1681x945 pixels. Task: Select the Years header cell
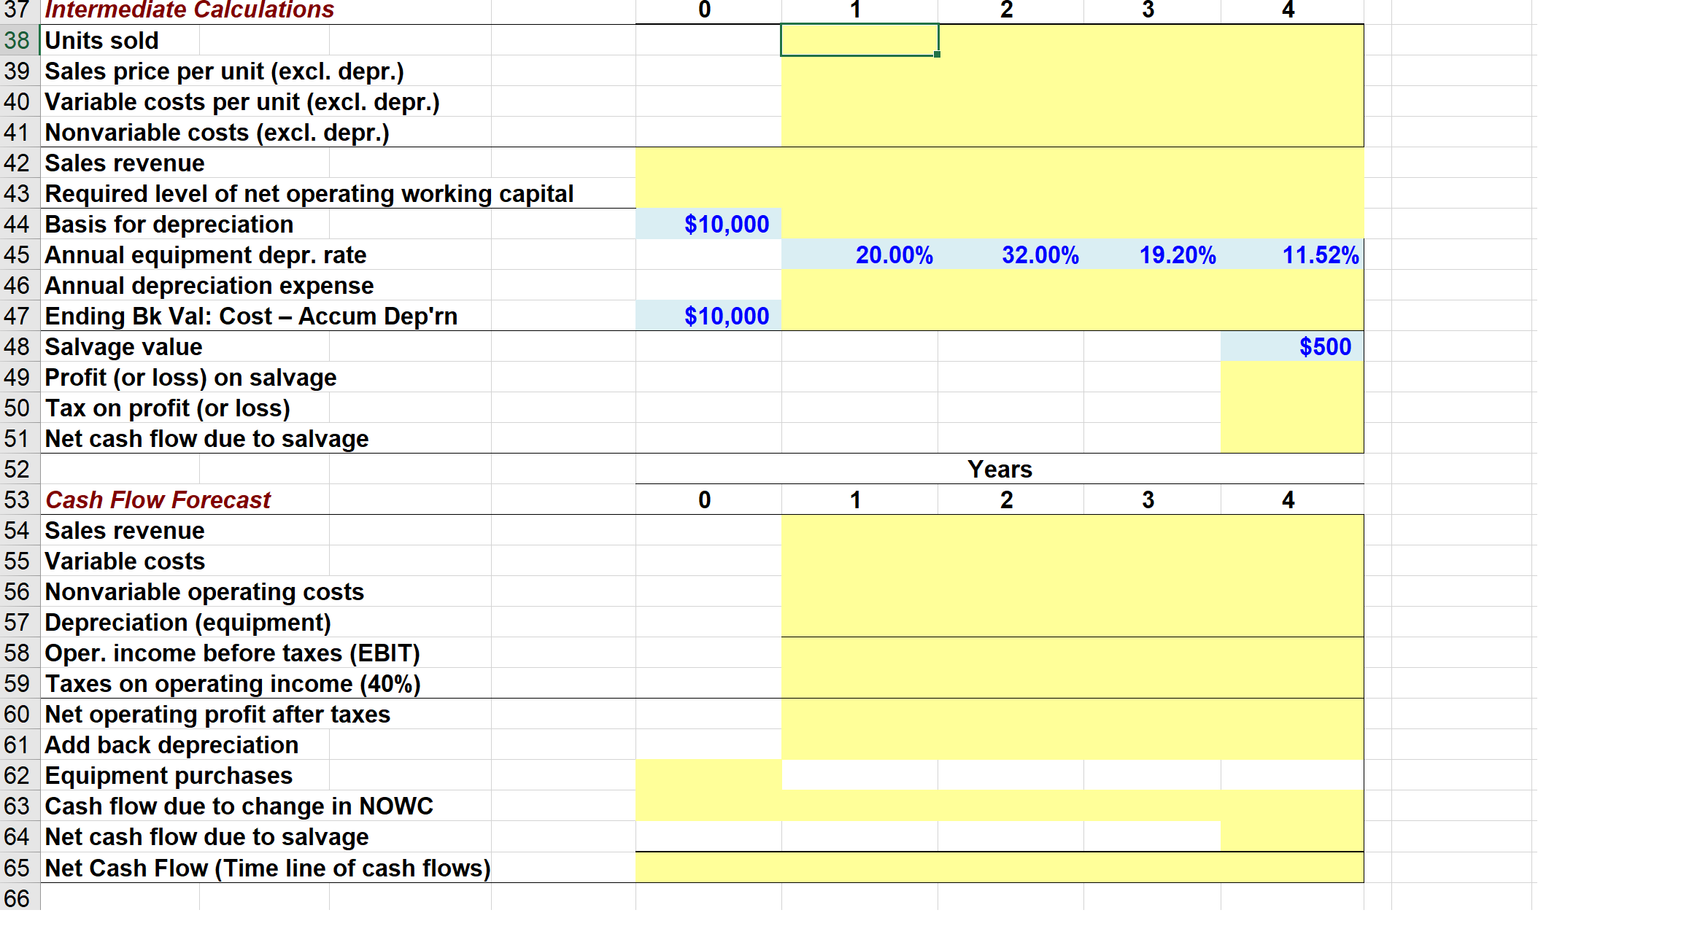point(1000,470)
